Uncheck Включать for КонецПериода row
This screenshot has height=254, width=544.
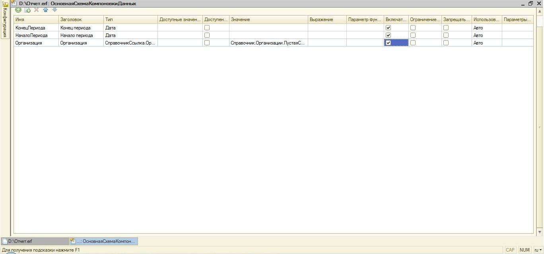[389, 28]
